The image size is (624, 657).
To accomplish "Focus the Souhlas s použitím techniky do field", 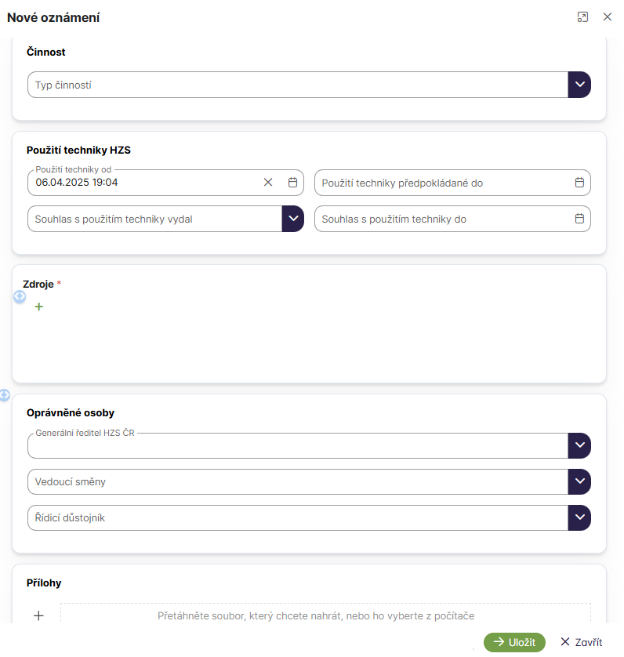I will [x=443, y=219].
